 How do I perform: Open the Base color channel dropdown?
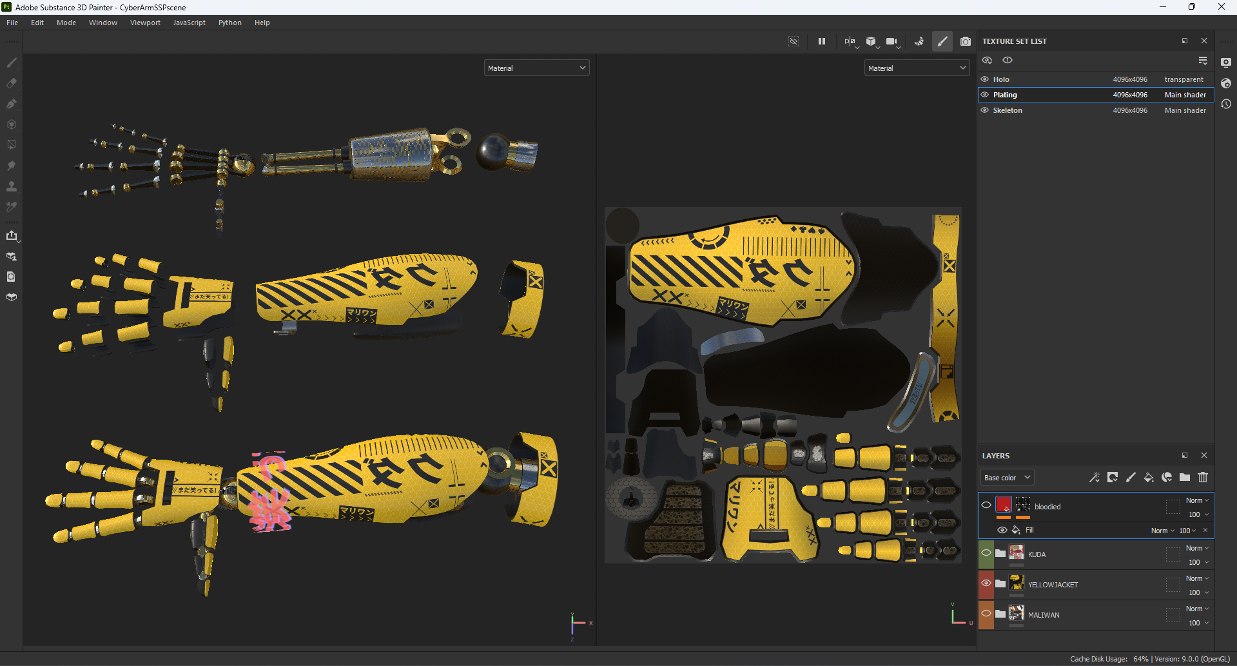tap(1007, 478)
